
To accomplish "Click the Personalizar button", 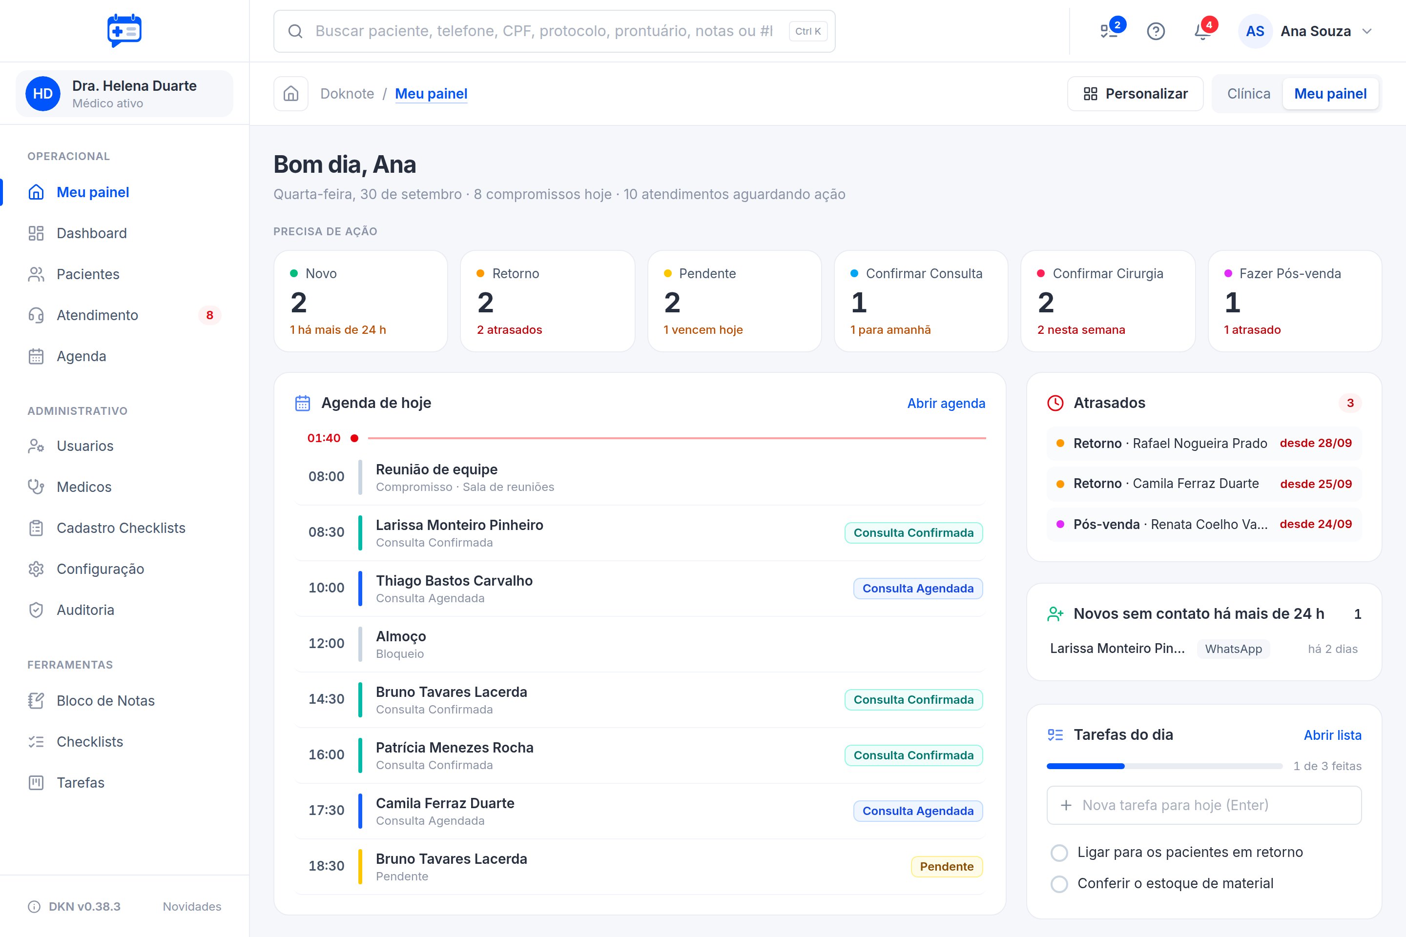I will 1135,94.
